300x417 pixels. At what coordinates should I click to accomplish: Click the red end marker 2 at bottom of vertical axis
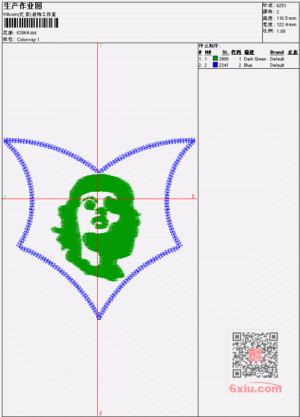[101, 413]
